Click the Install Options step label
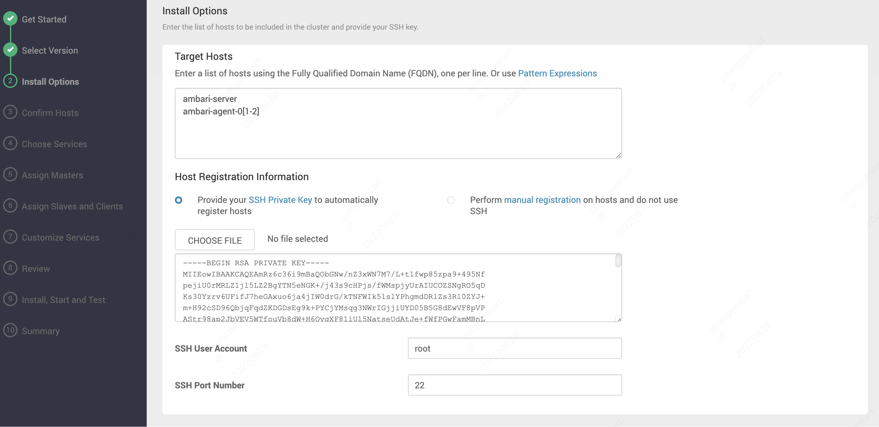The height and width of the screenshot is (427, 879). 50,82
